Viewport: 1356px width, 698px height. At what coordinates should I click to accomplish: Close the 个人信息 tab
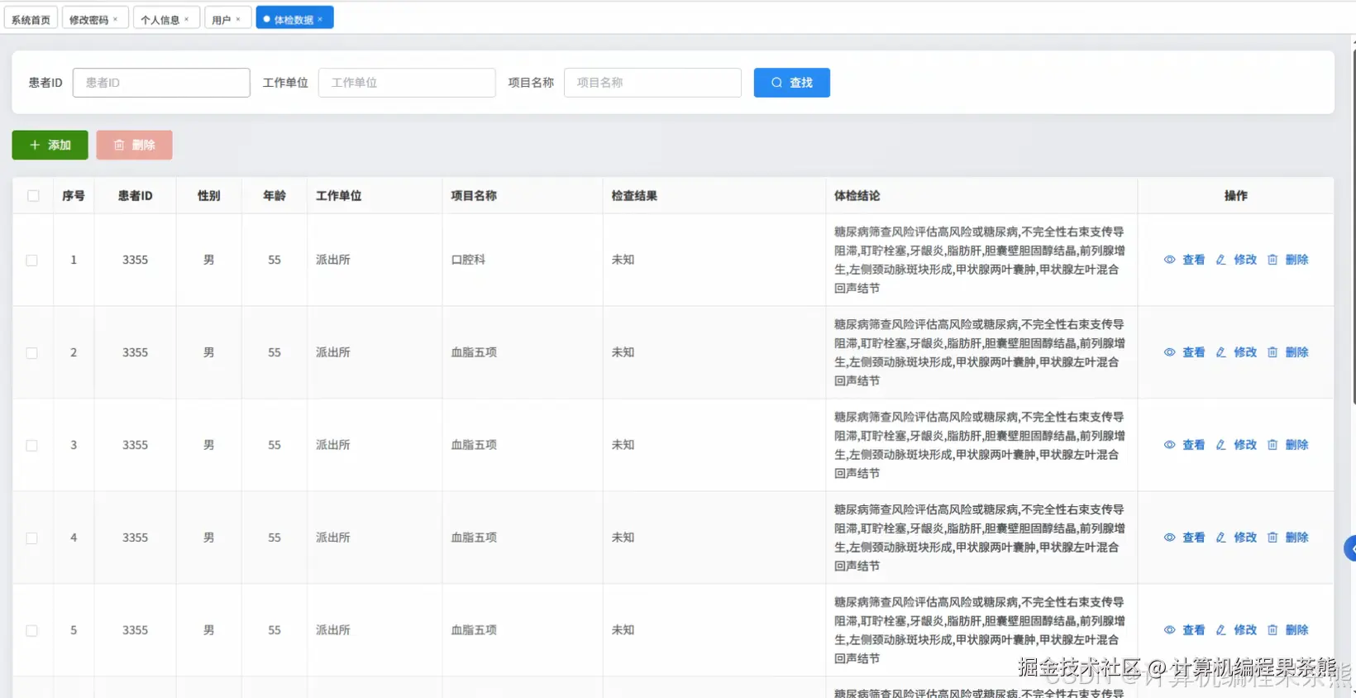(x=187, y=19)
